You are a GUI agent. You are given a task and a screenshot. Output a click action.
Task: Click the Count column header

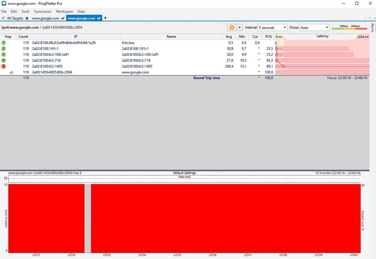[23, 37]
